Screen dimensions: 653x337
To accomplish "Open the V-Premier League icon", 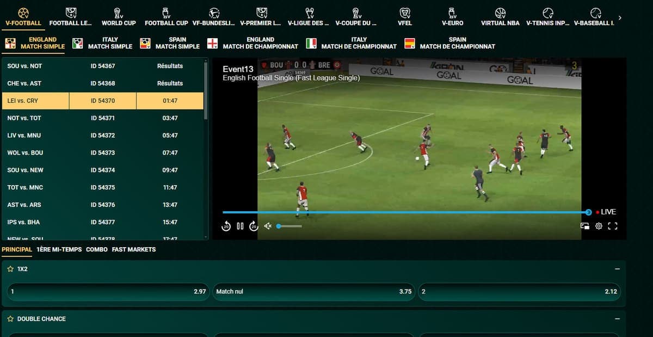I will [x=262, y=13].
